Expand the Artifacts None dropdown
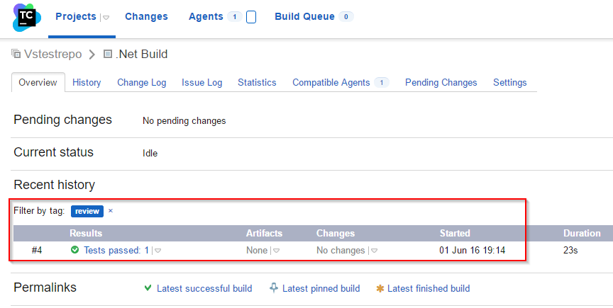 tap(277, 251)
